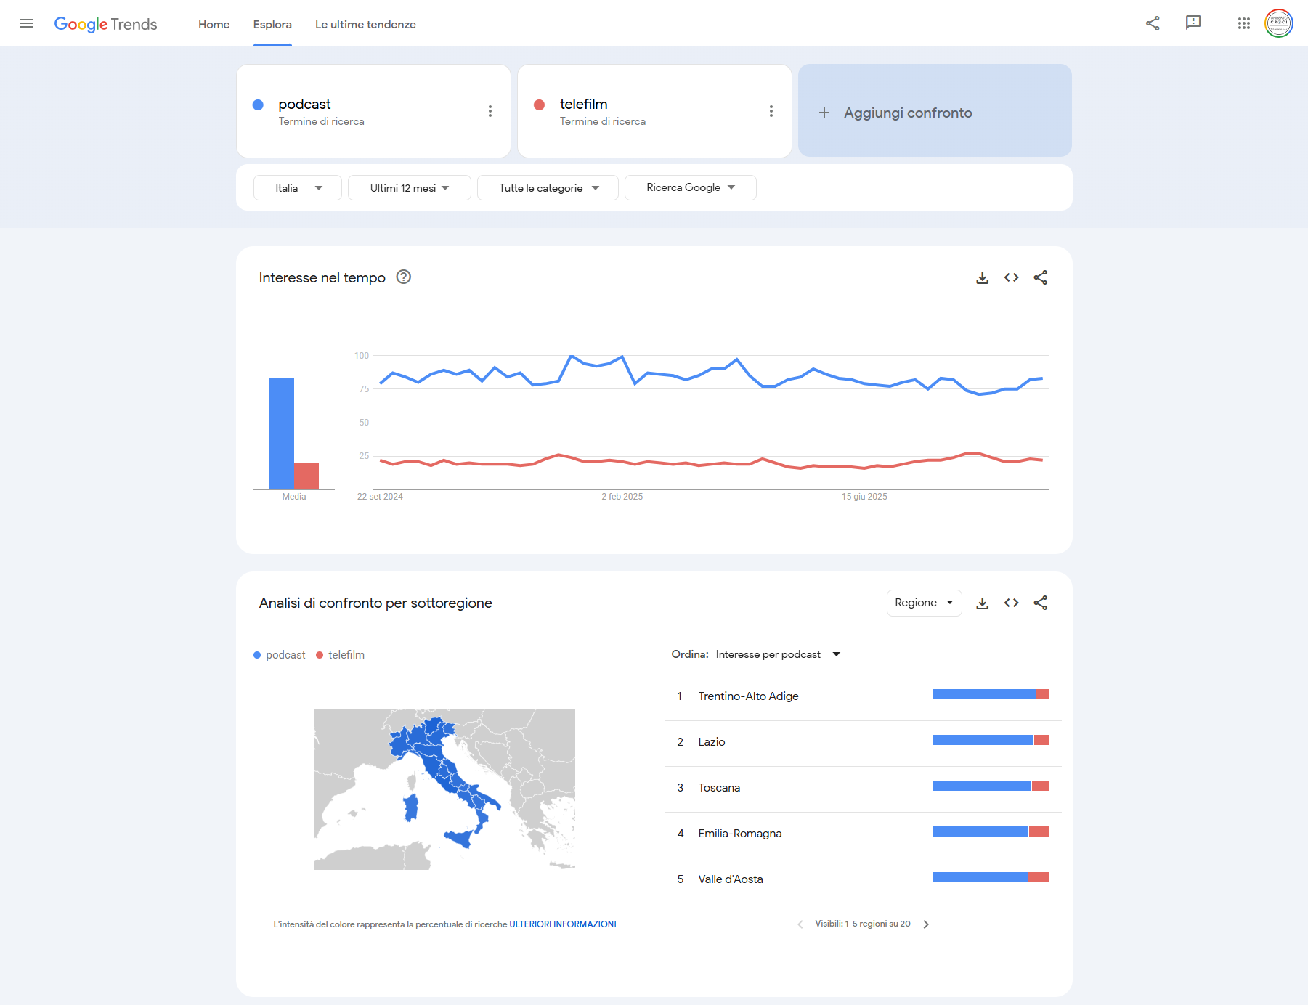Download the sottoregione comparison data
The width and height of the screenshot is (1308, 1005).
tap(982, 603)
